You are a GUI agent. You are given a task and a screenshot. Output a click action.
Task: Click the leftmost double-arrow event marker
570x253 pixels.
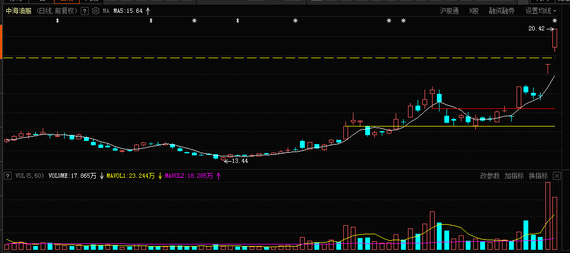tap(57, 21)
